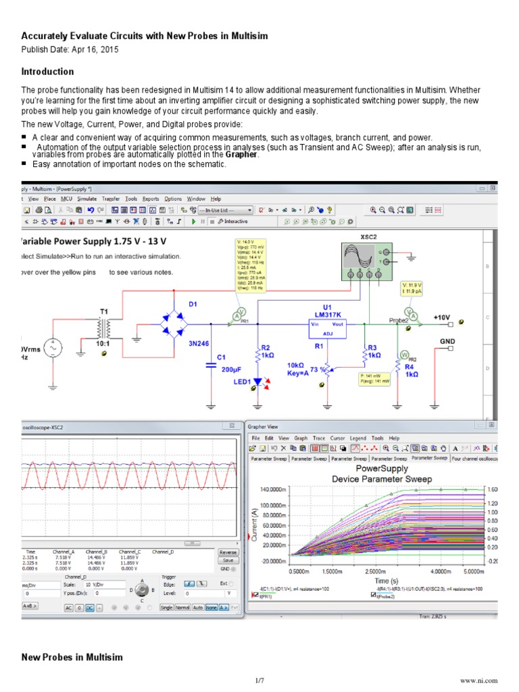Open the Options menu in Multisim

[x=173, y=199]
